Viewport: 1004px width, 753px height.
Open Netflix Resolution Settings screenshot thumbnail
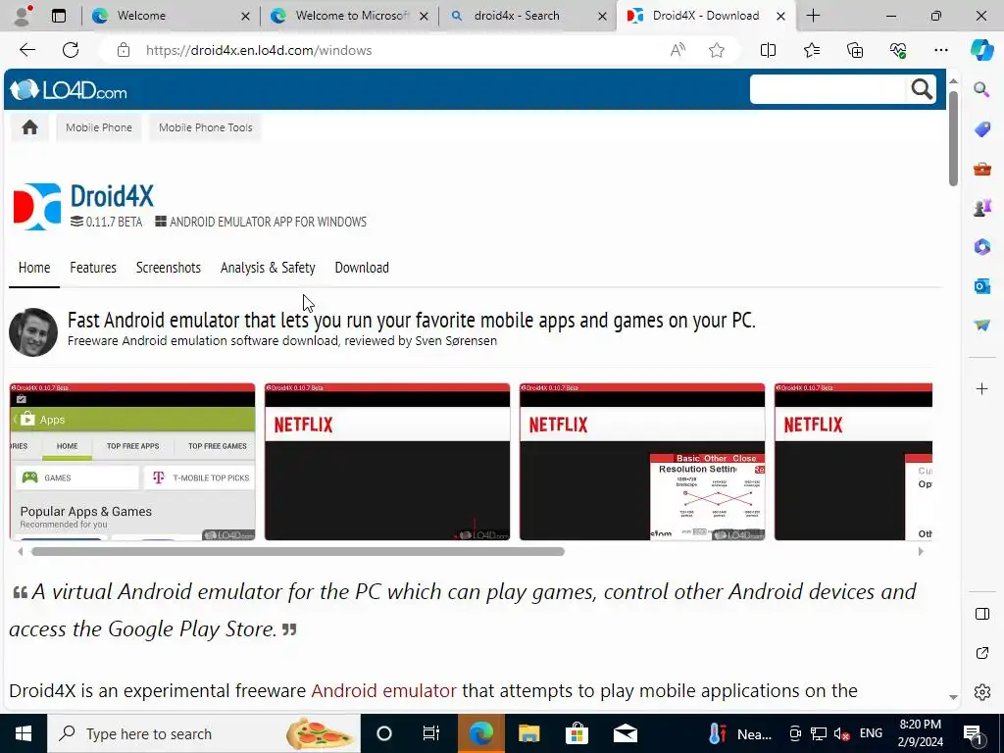(642, 462)
